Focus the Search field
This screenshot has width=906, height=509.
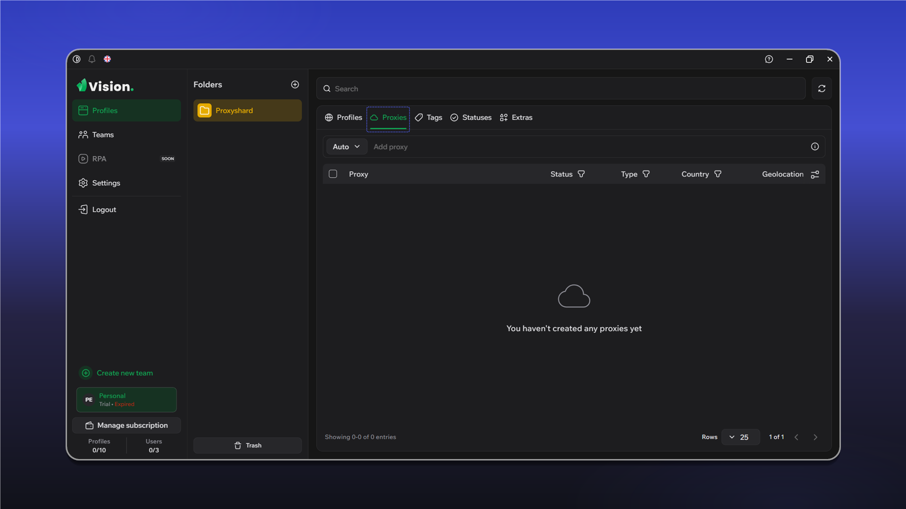[561, 89]
